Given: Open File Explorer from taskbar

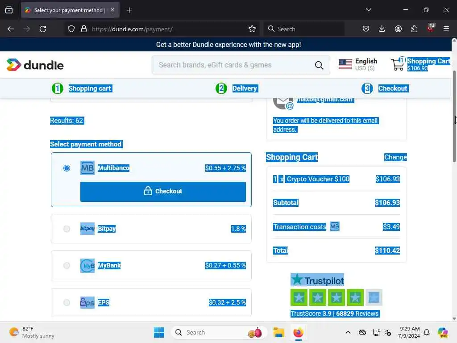Looking at the screenshot, I should pyautogui.click(x=278, y=332).
